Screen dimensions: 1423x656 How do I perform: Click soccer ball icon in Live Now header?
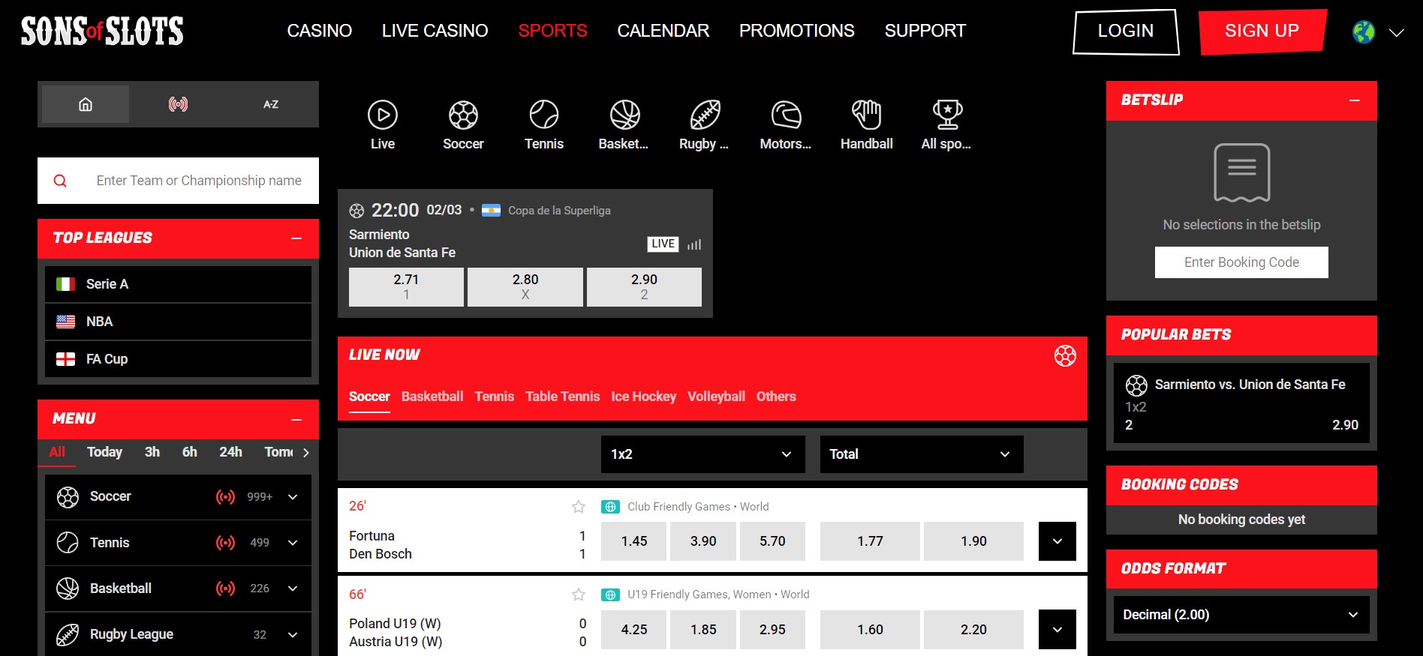click(1065, 355)
